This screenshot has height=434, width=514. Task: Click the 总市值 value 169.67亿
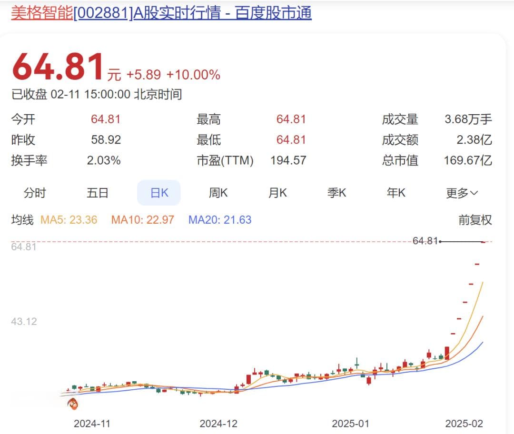468,160
